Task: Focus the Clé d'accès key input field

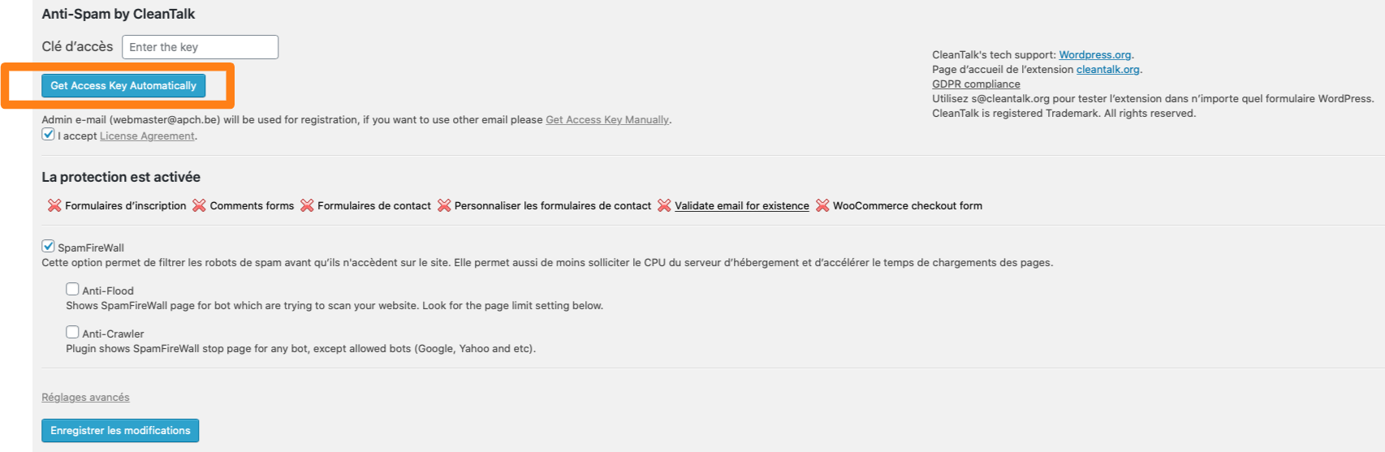Action: 200,47
